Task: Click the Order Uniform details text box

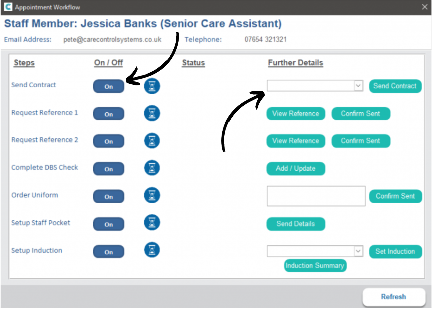Action: [x=316, y=196]
